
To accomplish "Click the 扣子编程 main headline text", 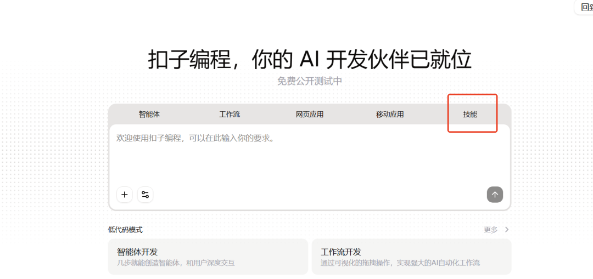I will (310, 59).
